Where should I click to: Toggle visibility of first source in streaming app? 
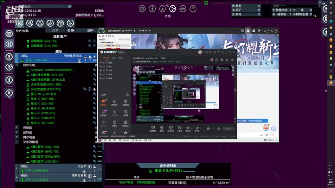(x=101, y=63)
